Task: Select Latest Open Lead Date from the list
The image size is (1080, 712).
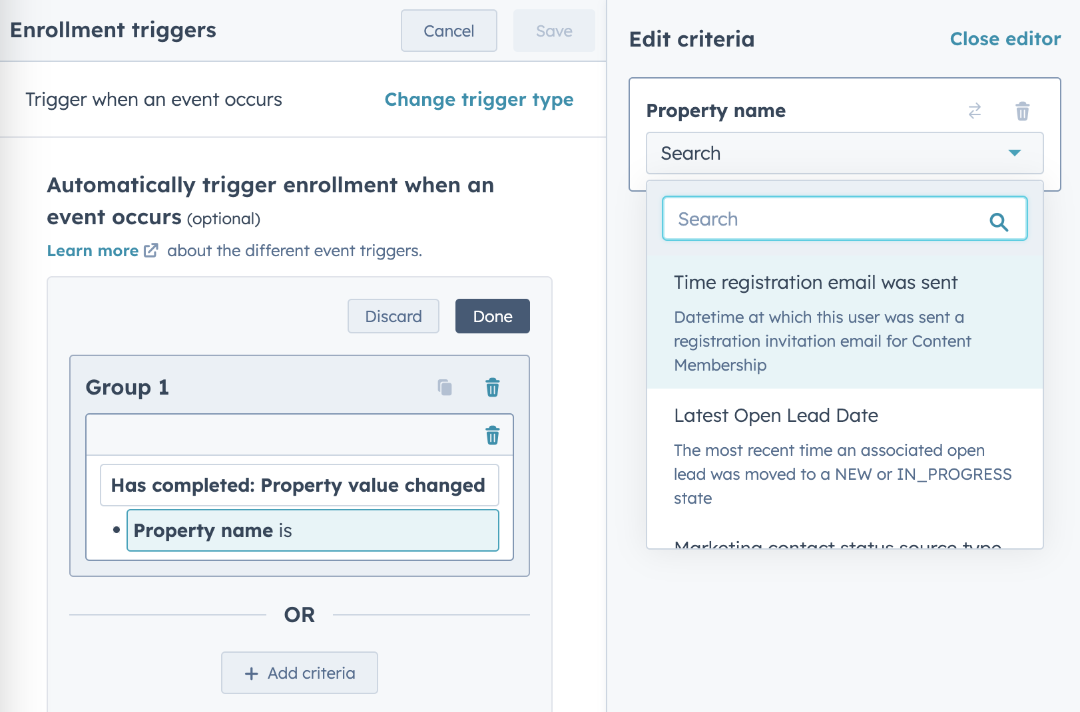Action: coord(776,415)
